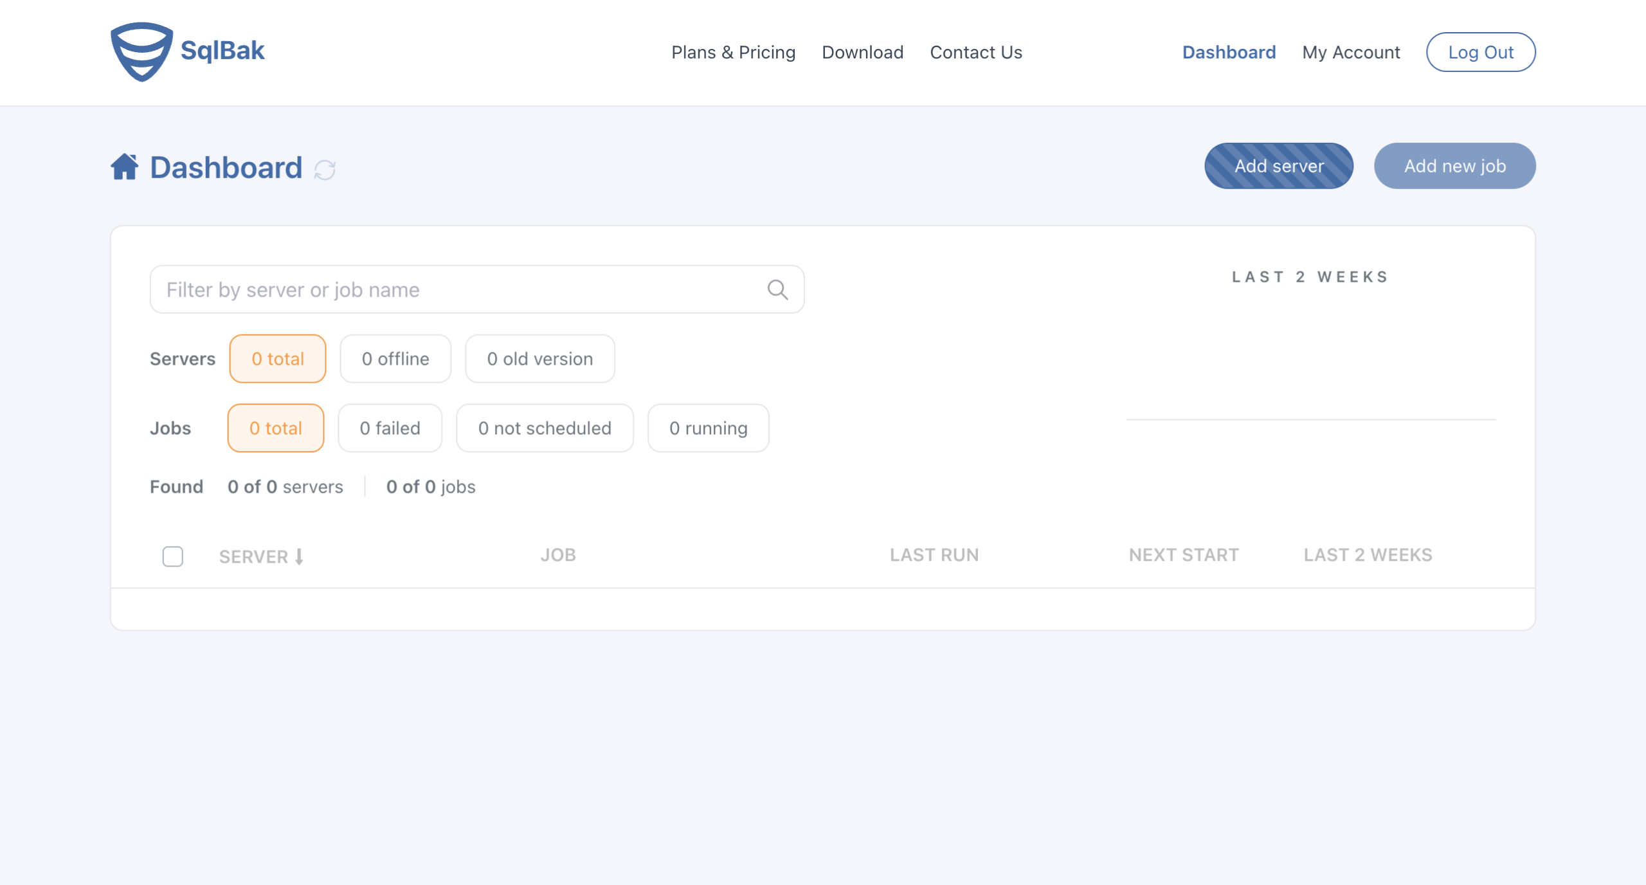
Task: Click the 0 failed jobs filter
Action: pyautogui.click(x=390, y=427)
